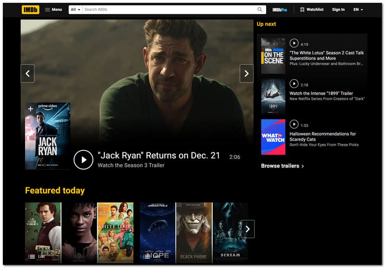The image size is (385, 268).
Task: Click 2:18 duration of 1899 trailer
Action: [304, 85]
